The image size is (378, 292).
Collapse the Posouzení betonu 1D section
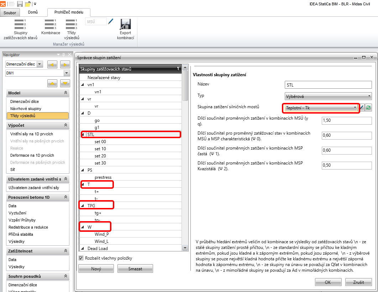tap(65, 197)
